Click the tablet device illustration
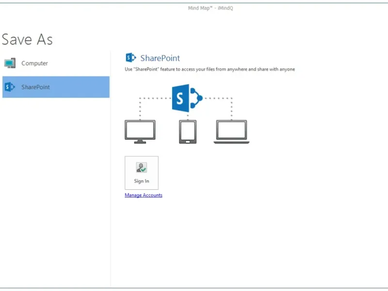This screenshot has width=388, height=291. (x=188, y=132)
